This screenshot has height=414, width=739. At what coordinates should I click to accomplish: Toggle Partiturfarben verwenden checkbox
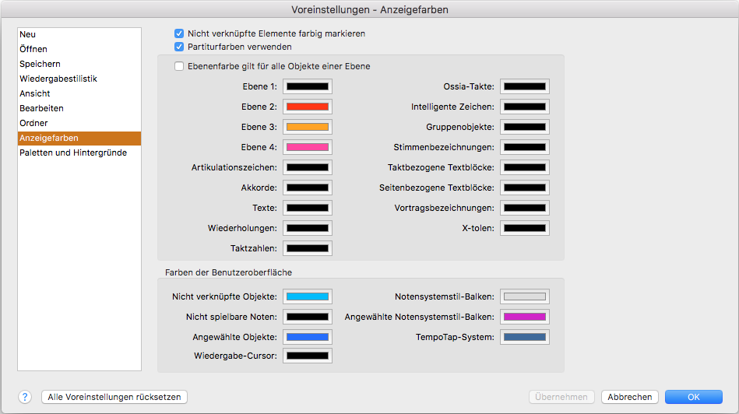[179, 47]
